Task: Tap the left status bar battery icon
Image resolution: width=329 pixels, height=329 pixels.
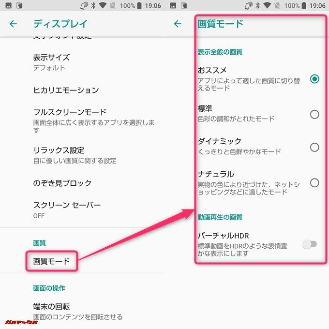Action: tap(139, 5)
